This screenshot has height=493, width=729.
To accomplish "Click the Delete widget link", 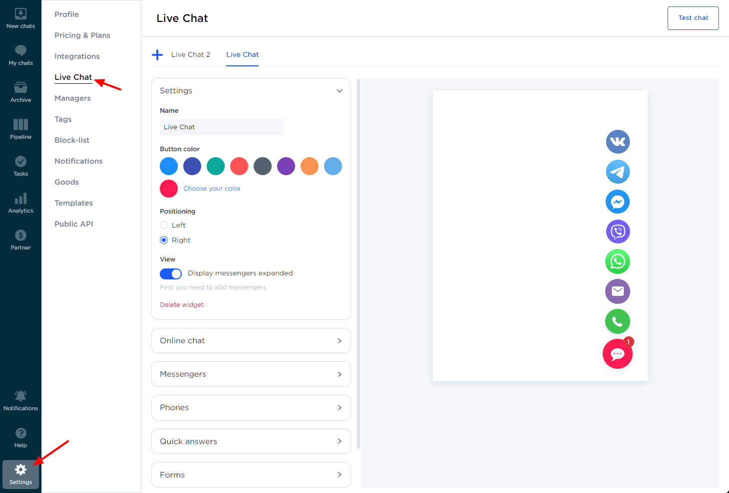I will pyautogui.click(x=182, y=305).
